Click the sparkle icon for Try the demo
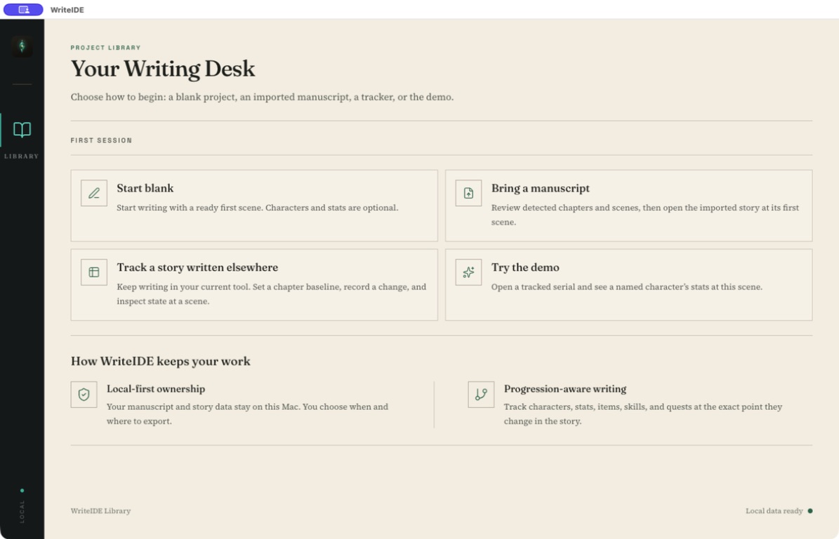 pyautogui.click(x=469, y=272)
